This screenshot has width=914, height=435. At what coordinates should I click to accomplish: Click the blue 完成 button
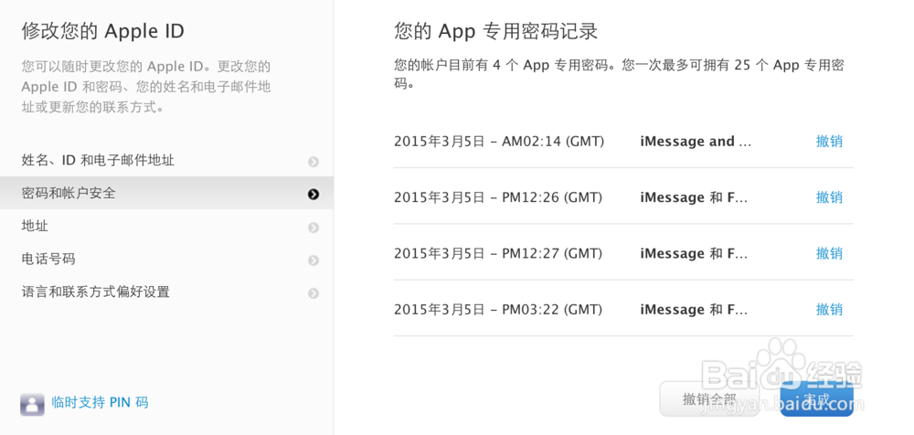pos(816,398)
